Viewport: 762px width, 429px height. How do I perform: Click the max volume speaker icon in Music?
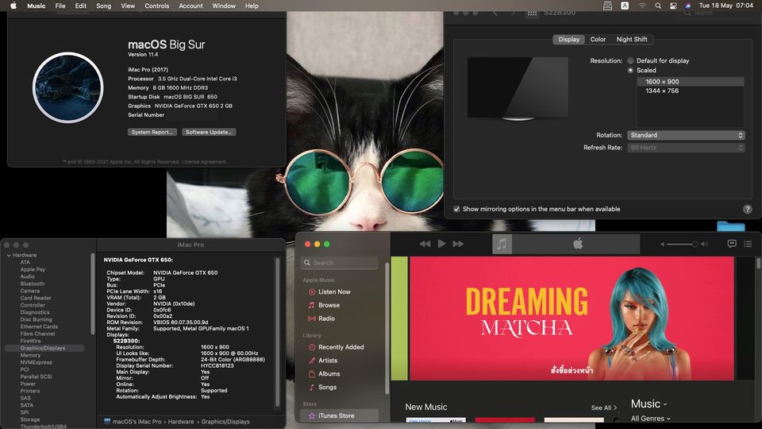pos(705,244)
